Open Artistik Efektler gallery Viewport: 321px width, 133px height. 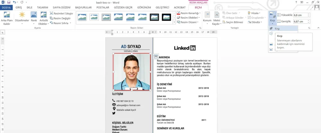44,18
